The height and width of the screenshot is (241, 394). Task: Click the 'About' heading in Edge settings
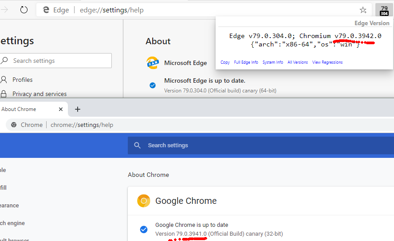click(x=158, y=41)
